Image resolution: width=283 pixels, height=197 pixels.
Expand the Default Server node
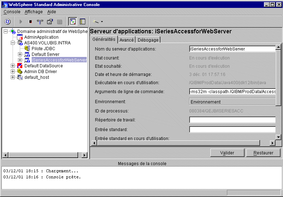(20, 54)
